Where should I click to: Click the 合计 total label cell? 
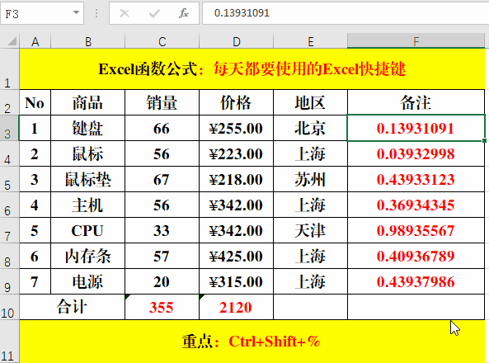coord(73,307)
